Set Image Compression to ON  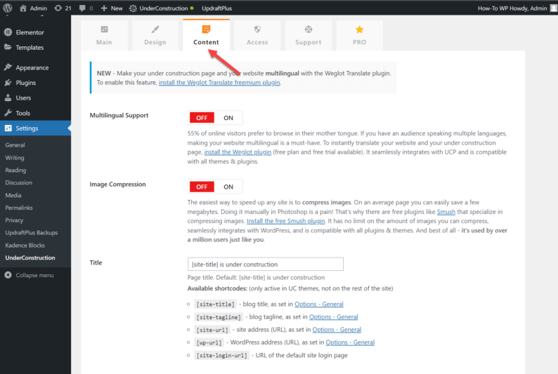point(228,187)
